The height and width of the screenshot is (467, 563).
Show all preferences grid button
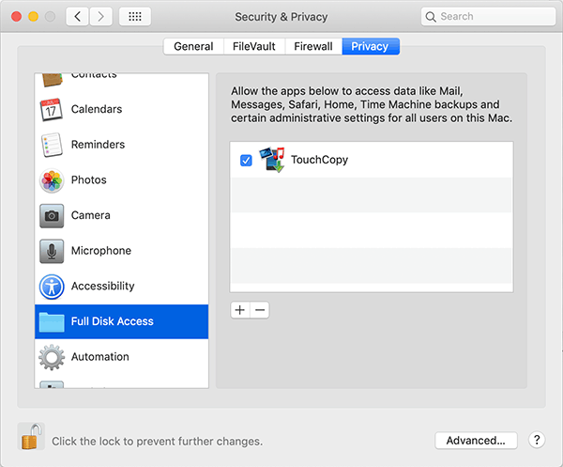pos(135,17)
